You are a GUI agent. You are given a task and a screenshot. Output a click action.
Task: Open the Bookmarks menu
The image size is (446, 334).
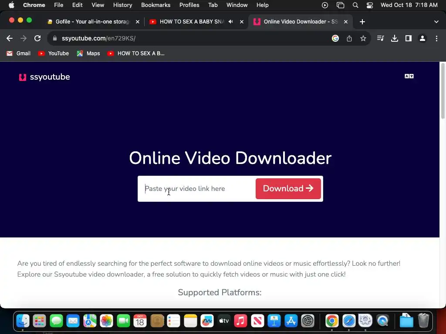coord(155,5)
